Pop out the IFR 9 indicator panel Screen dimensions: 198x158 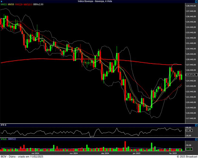(196, 125)
